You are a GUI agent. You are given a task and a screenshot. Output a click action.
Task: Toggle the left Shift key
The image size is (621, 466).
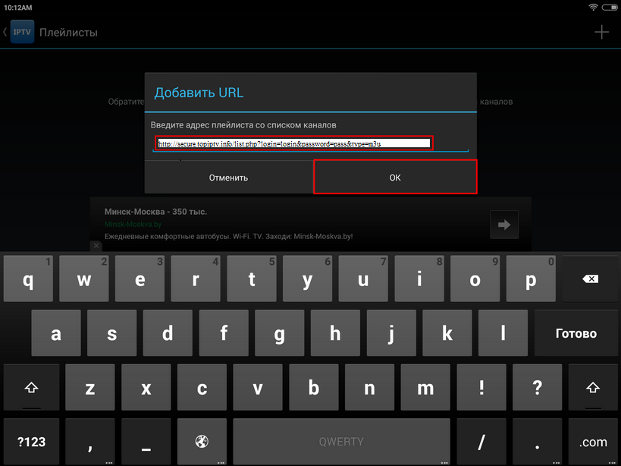31,388
